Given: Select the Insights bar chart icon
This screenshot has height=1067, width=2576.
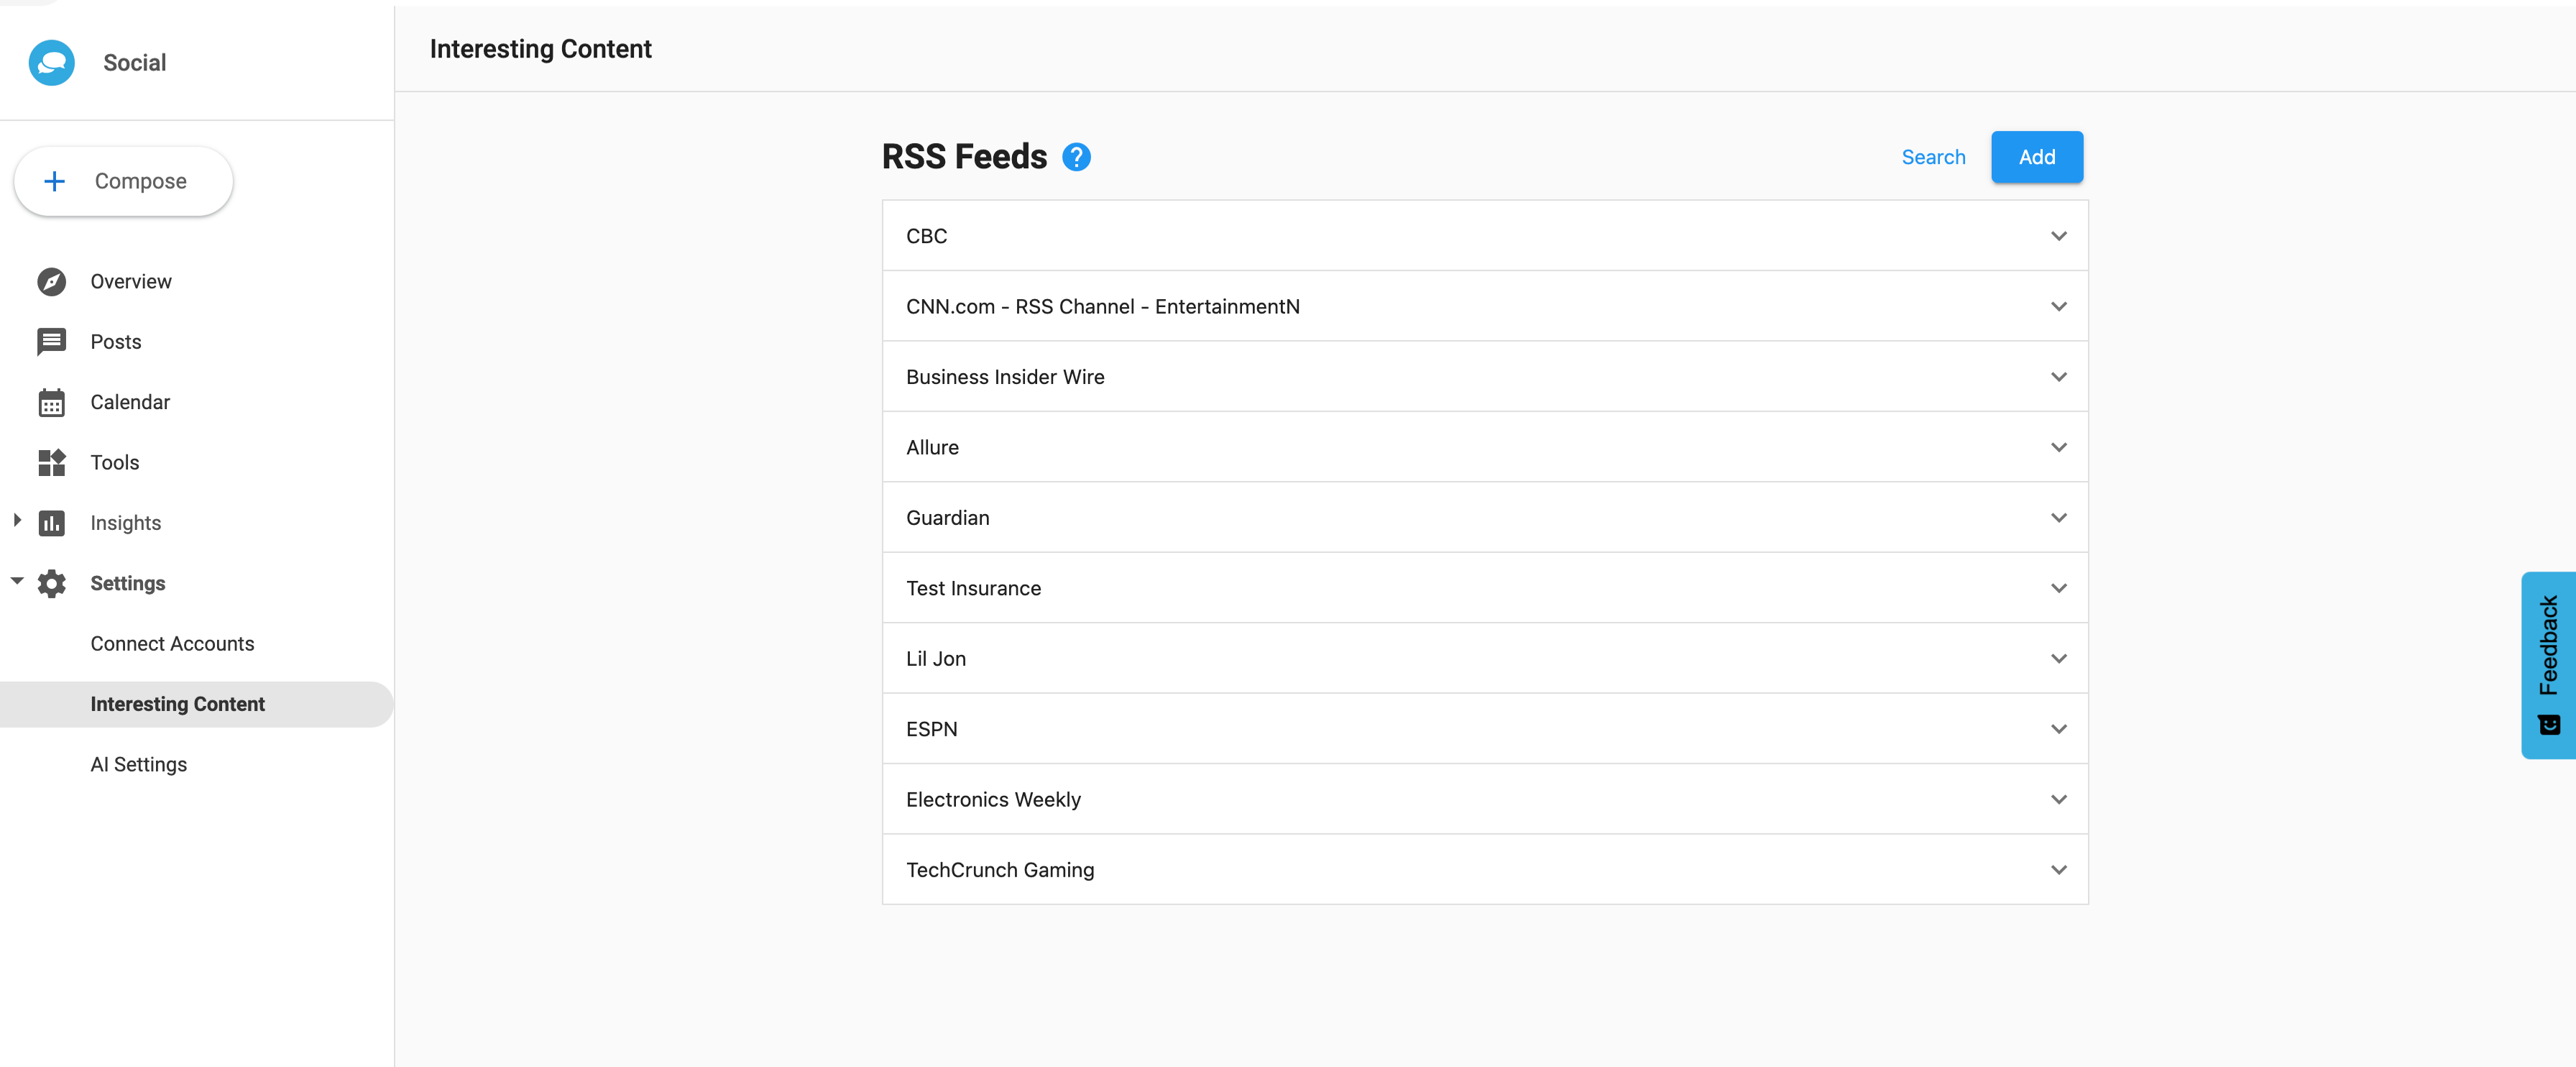Looking at the screenshot, I should [x=51, y=522].
